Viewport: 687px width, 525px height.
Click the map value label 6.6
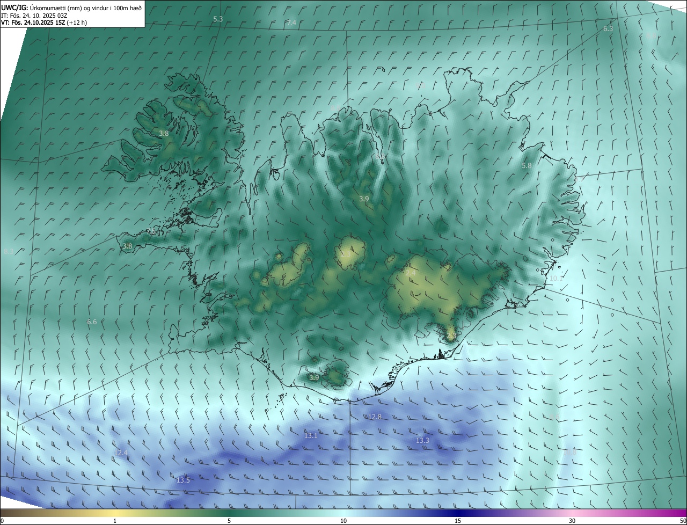coord(92,322)
